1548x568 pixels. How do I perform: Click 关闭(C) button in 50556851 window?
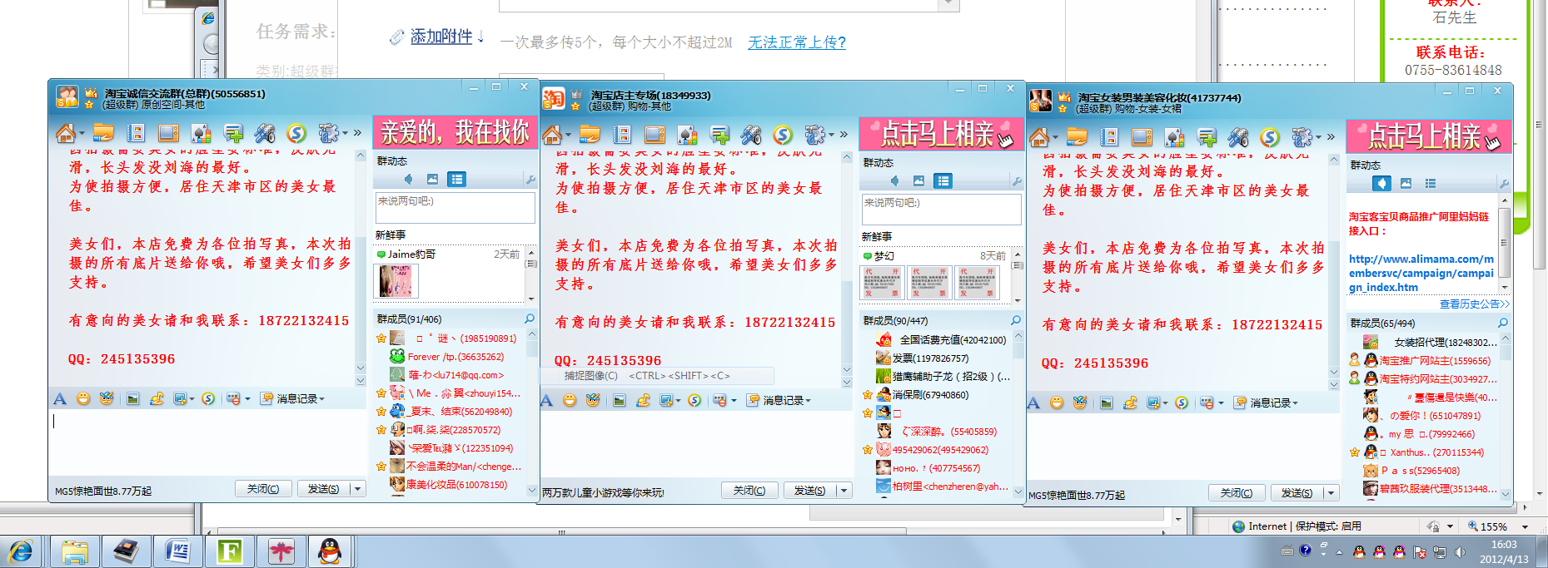click(x=263, y=489)
